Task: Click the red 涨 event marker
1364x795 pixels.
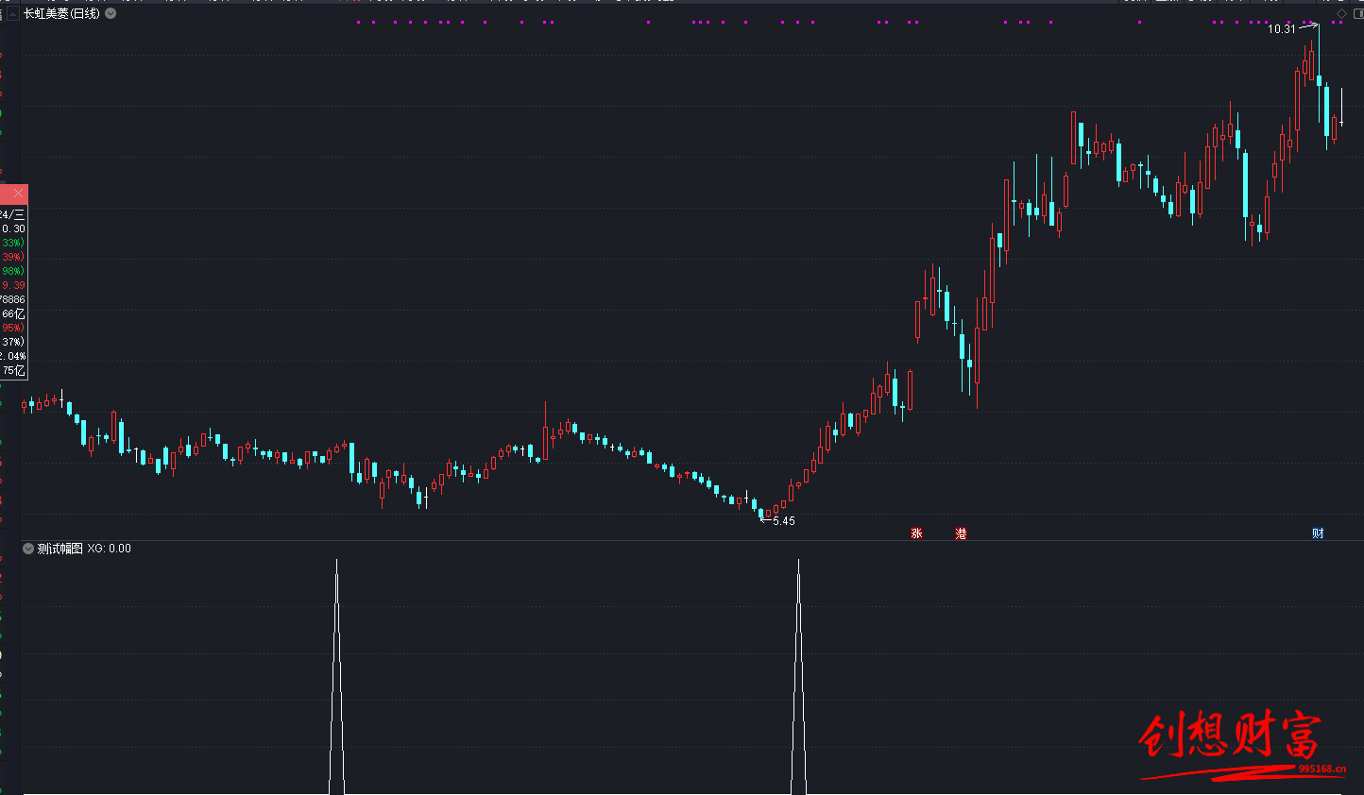Action: (x=916, y=533)
